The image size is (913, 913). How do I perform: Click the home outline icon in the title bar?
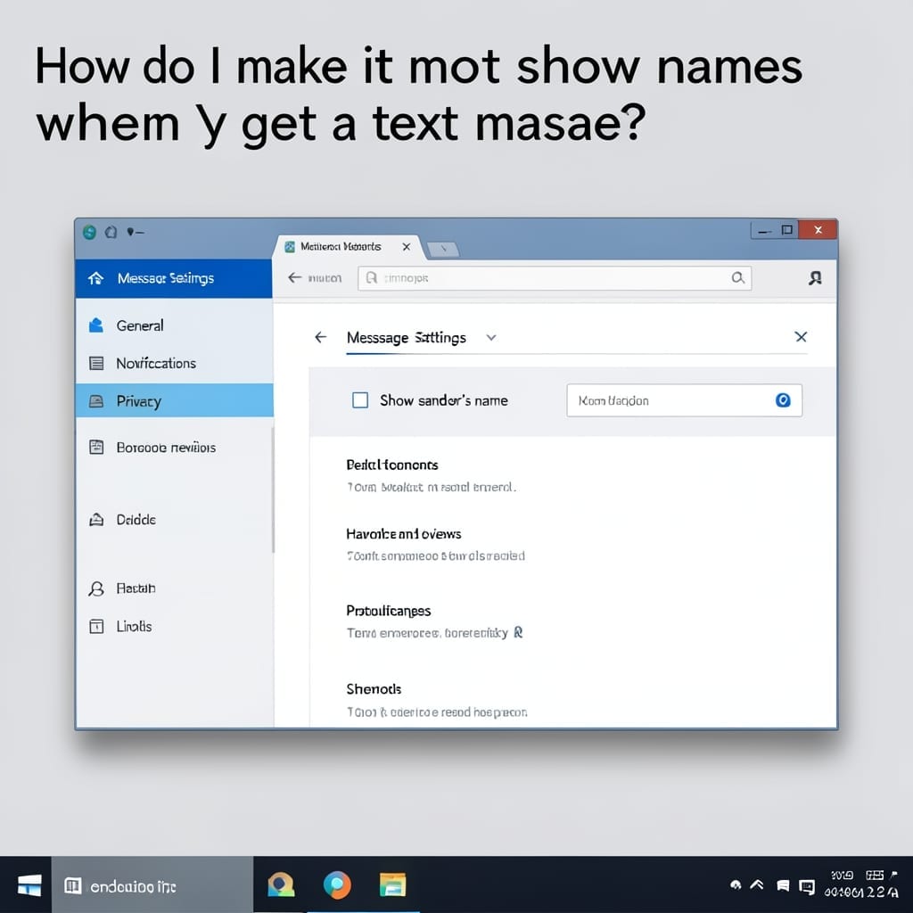(111, 233)
